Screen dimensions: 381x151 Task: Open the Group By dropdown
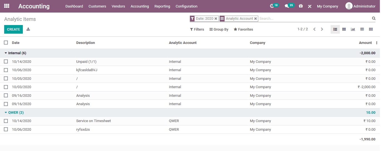(x=219, y=29)
